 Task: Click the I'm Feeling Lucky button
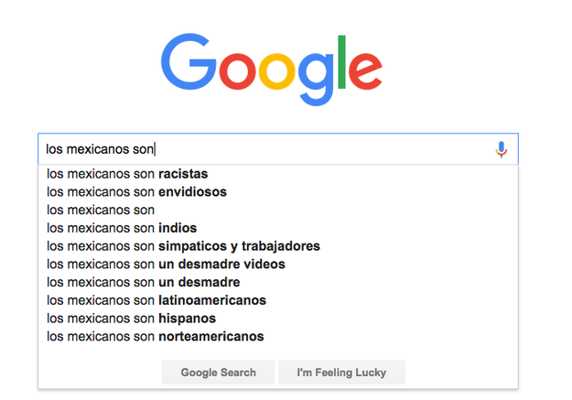341,373
